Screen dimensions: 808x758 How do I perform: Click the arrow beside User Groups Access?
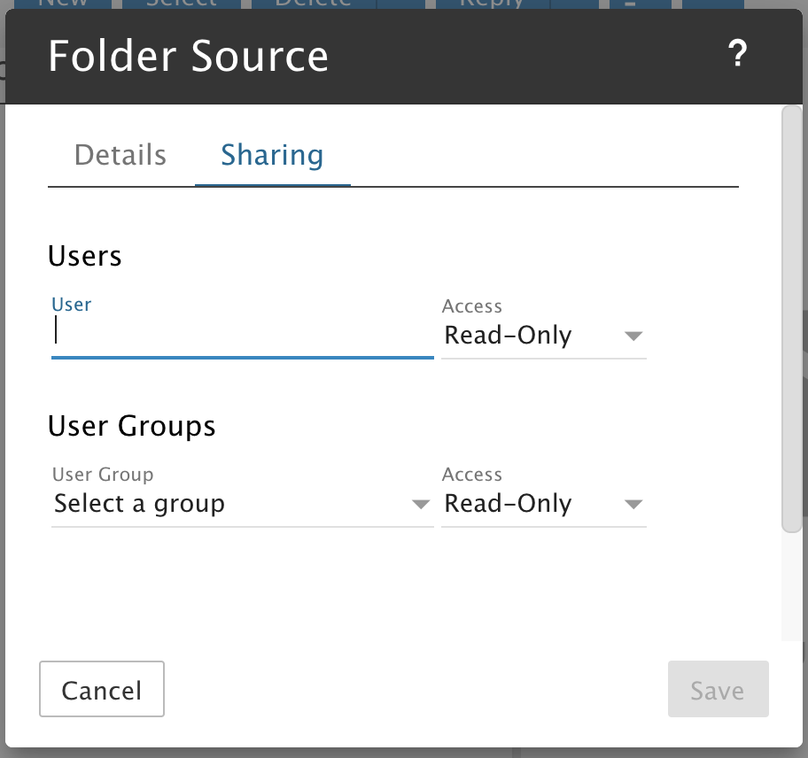(x=633, y=505)
